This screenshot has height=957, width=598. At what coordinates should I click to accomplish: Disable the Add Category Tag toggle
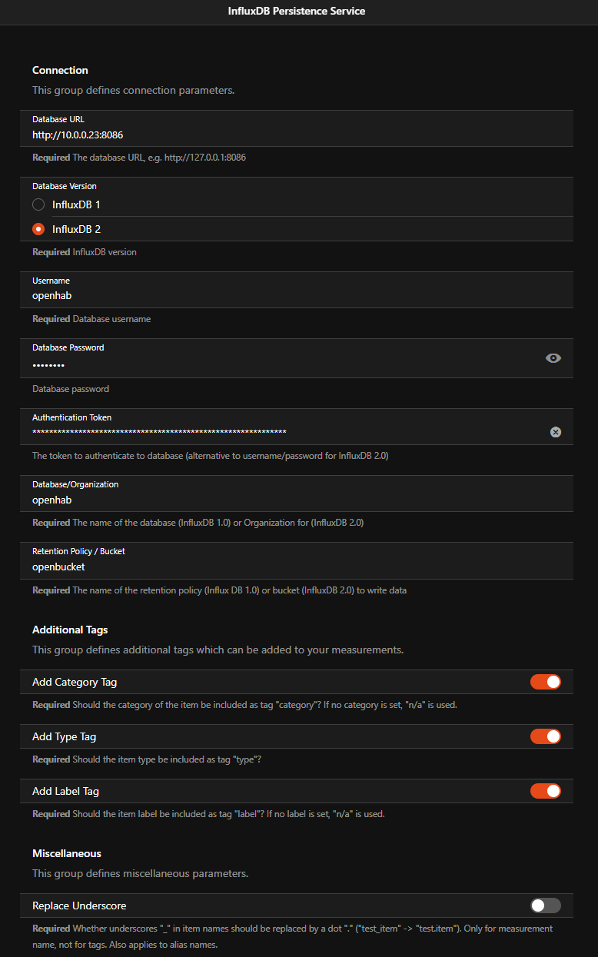[546, 682]
